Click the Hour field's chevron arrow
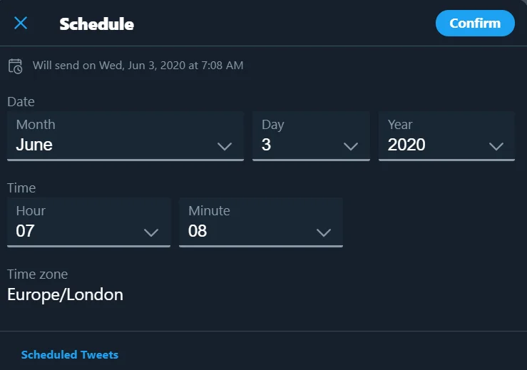The width and height of the screenshot is (527, 370). [151, 232]
